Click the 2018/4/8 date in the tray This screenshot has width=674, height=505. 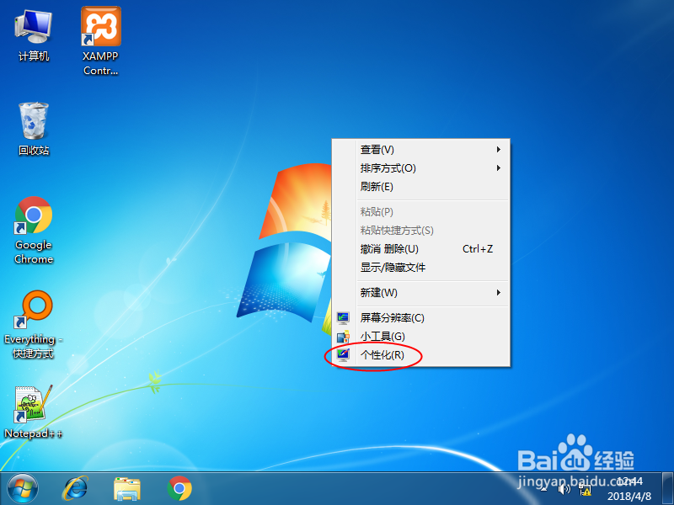click(629, 497)
